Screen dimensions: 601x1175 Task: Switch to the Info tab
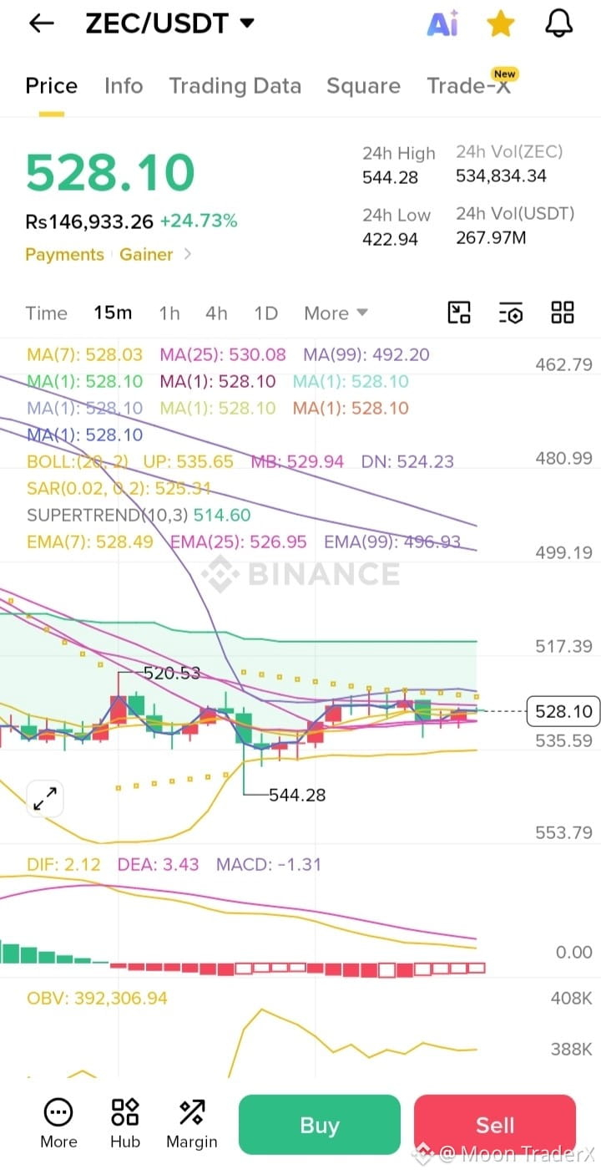click(x=124, y=86)
